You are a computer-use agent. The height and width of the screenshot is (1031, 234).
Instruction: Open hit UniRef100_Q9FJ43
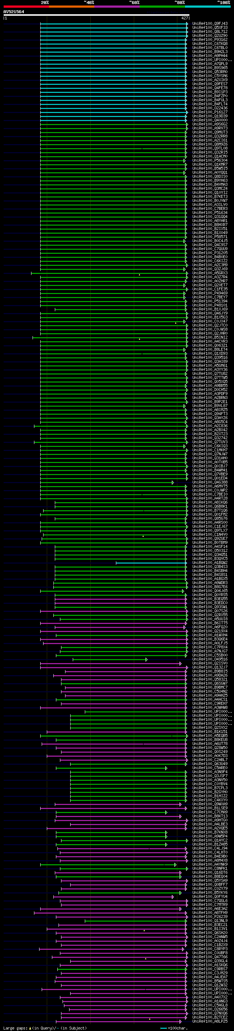point(210,24)
